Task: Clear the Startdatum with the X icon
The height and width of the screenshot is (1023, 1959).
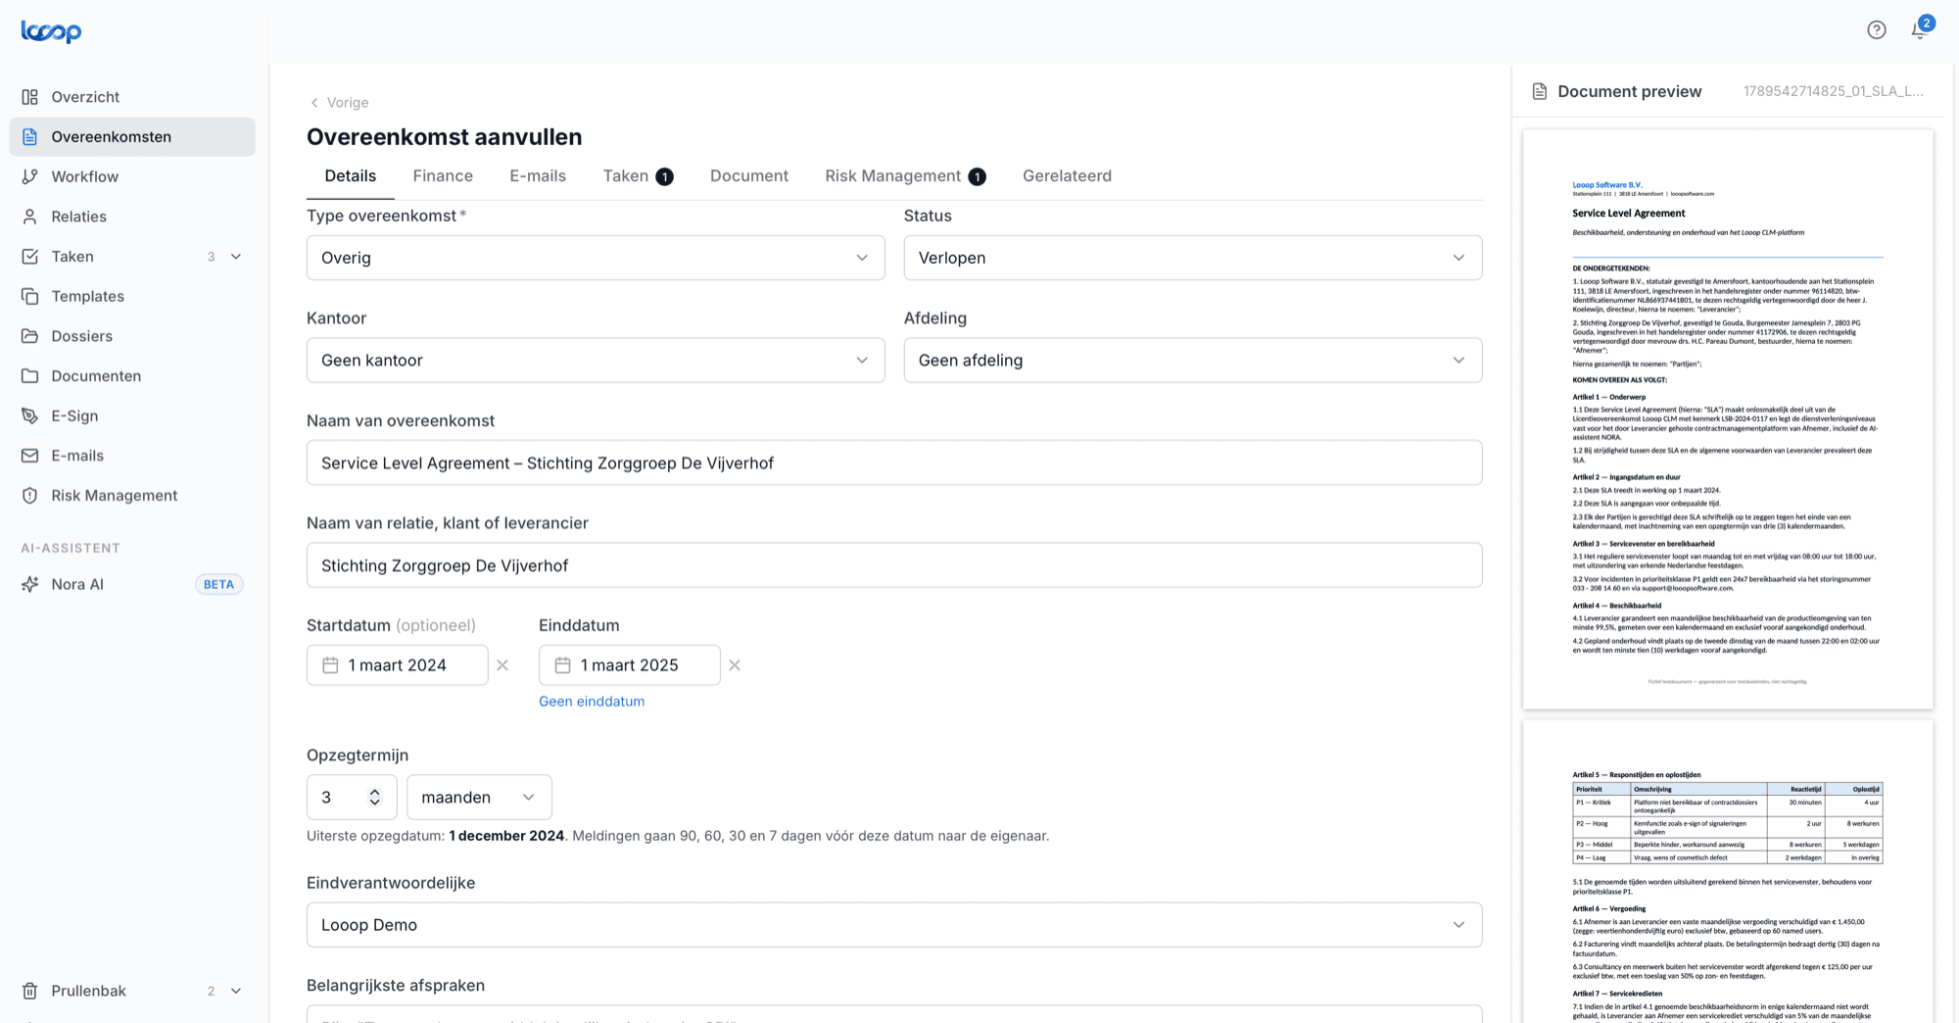Action: 502,665
